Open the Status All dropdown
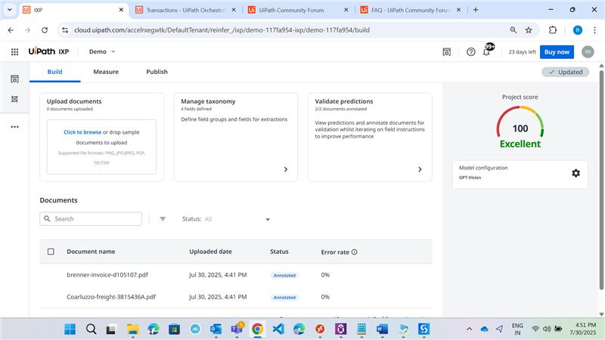 (226, 219)
